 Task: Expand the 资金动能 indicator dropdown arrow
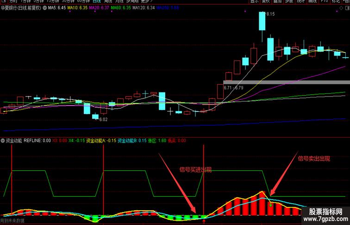(x=3, y=141)
